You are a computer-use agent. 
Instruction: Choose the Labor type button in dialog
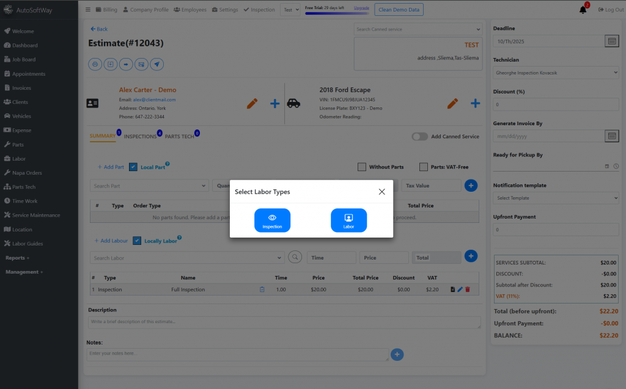point(348,220)
